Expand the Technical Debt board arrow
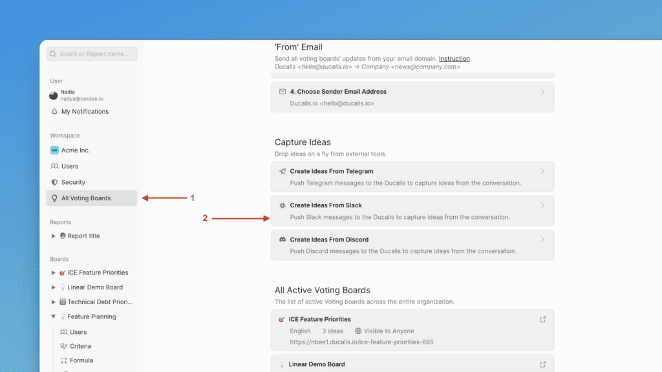This screenshot has width=662, height=372. coord(54,302)
